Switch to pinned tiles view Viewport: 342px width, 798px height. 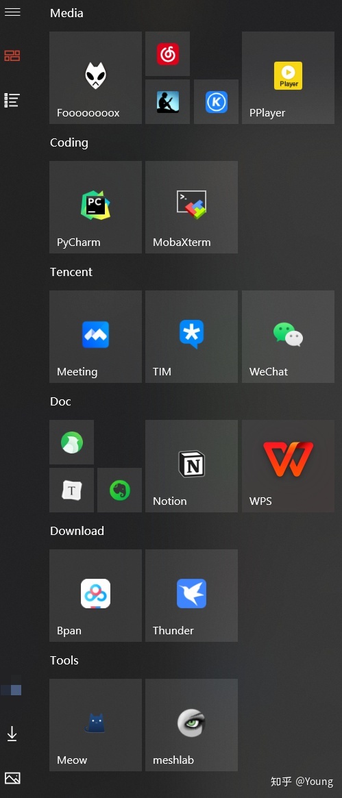pyautogui.click(x=12, y=56)
